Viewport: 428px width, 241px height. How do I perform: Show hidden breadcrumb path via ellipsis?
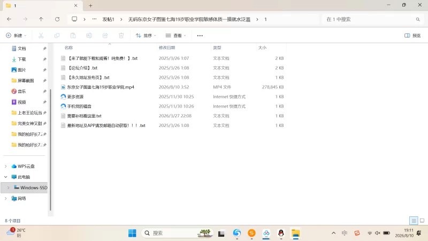pyautogui.click(x=94, y=19)
